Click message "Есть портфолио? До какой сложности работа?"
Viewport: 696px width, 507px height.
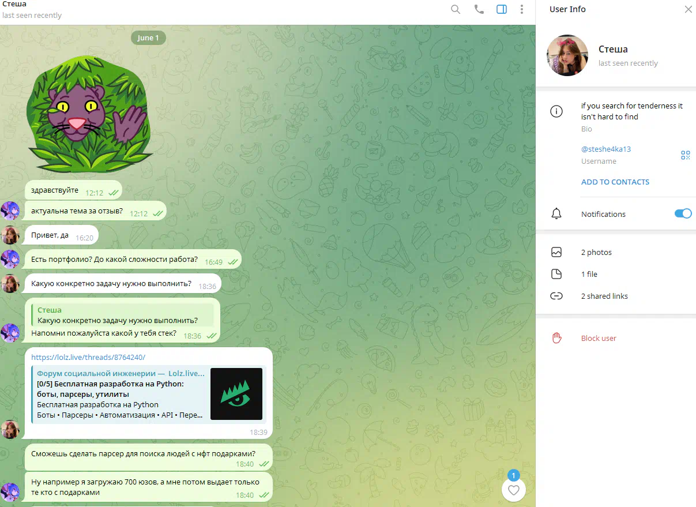click(133, 260)
